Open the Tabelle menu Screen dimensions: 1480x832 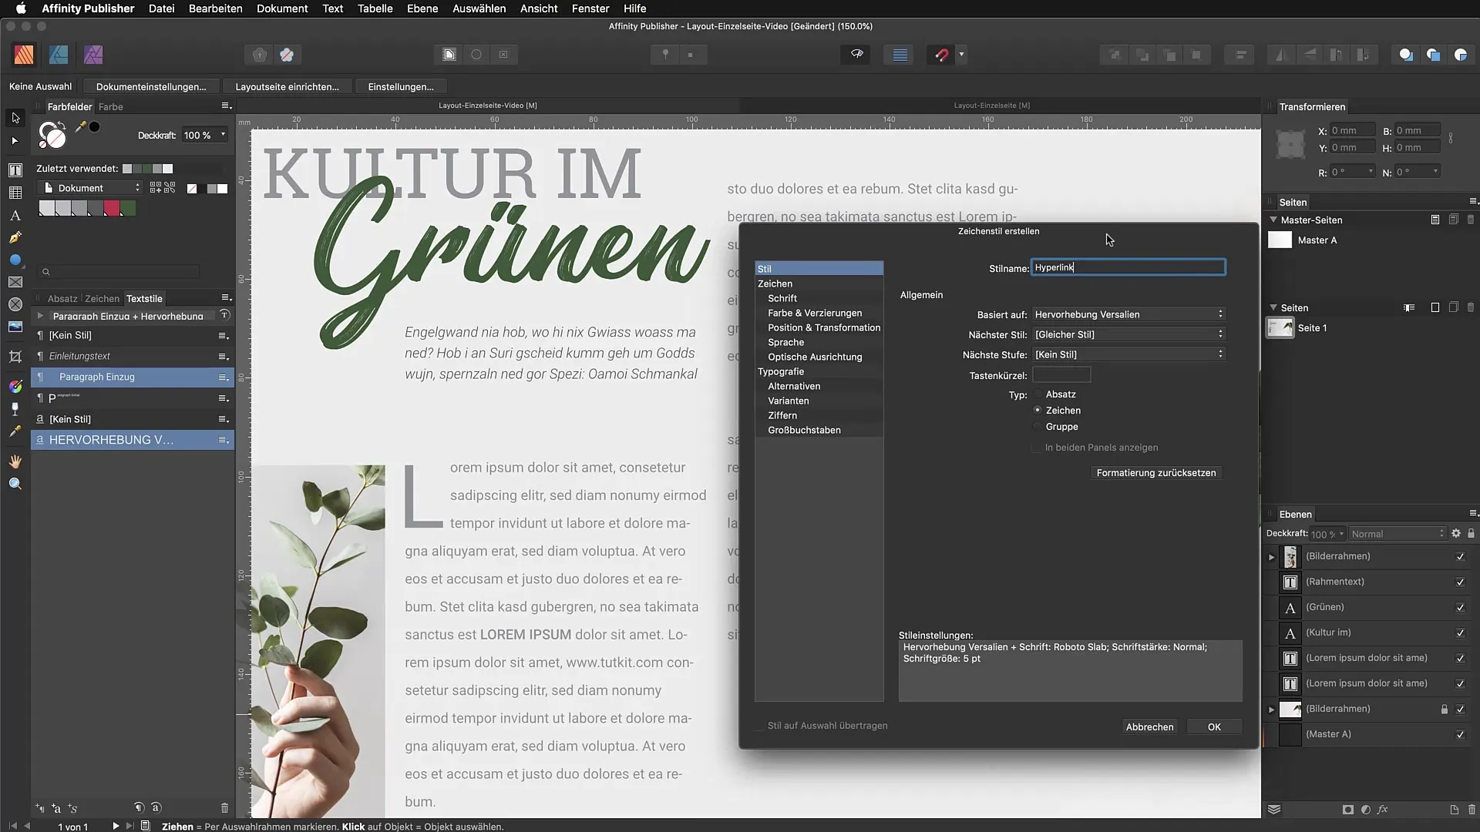pos(375,8)
